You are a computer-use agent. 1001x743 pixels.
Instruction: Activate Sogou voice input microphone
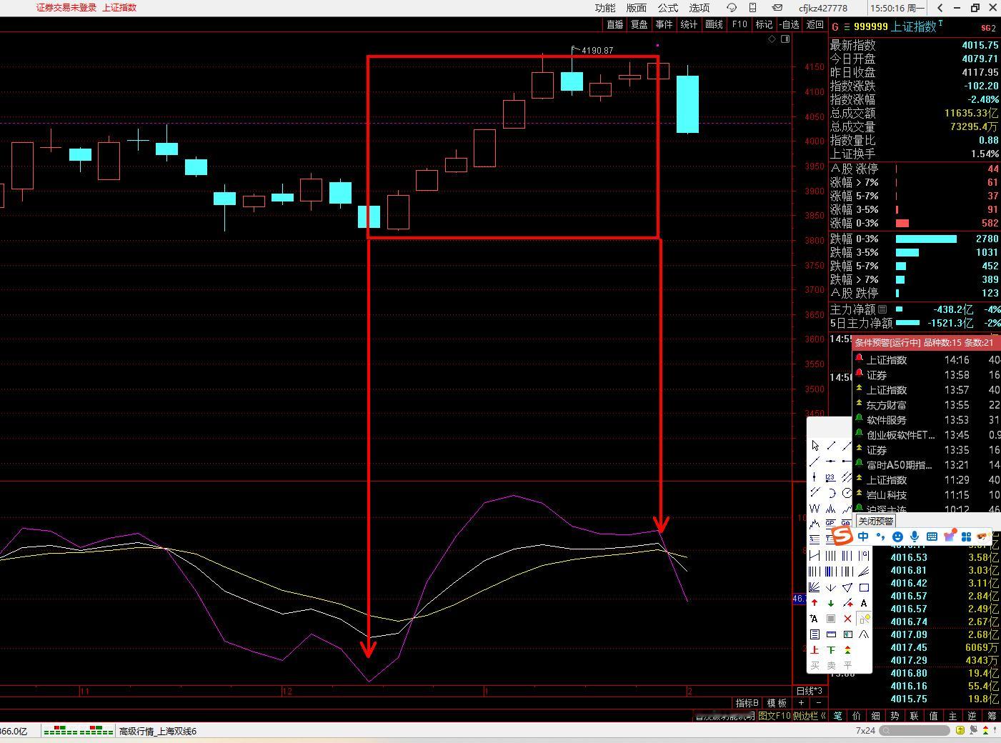[x=915, y=537]
